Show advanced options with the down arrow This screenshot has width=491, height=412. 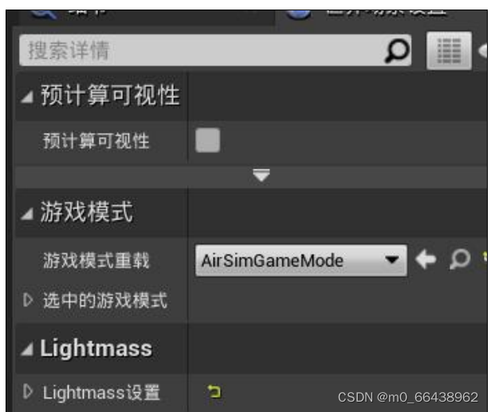click(261, 175)
